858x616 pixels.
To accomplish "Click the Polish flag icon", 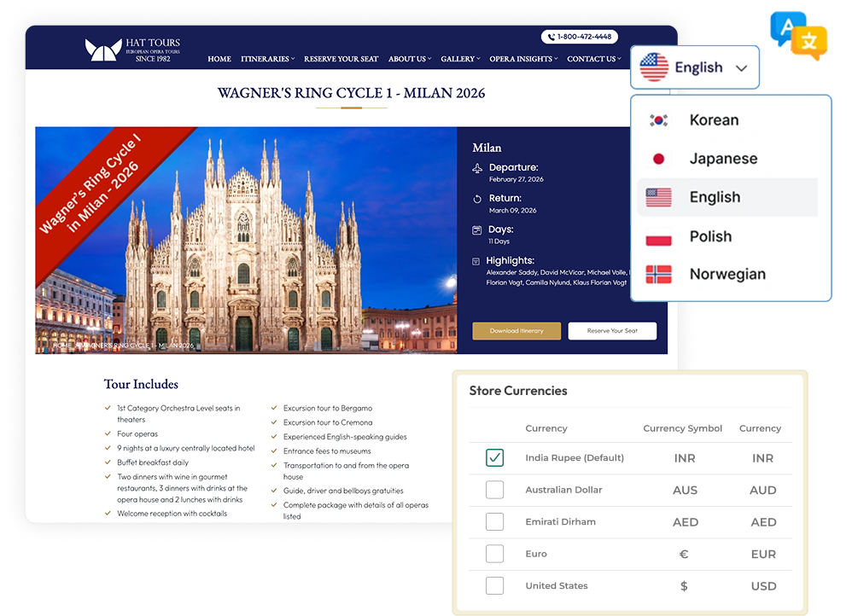I will [658, 236].
